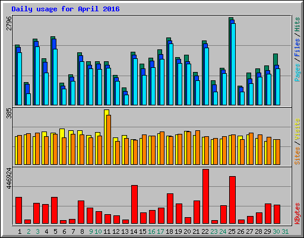Click the cyan pages bar for day 1

click(x=20, y=79)
